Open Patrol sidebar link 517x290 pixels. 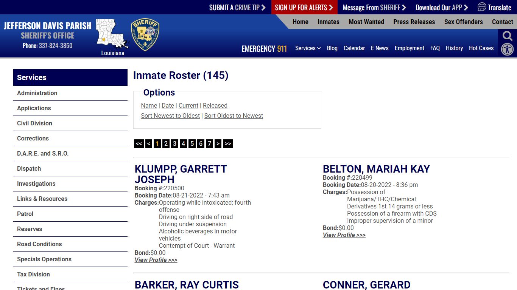click(70, 214)
